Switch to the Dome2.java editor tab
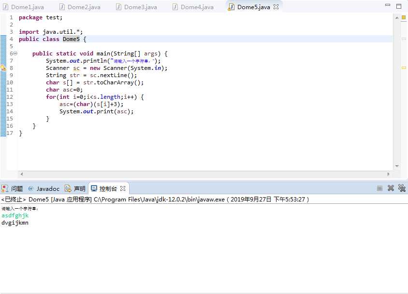408x294 pixels. (x=80, y=7)
